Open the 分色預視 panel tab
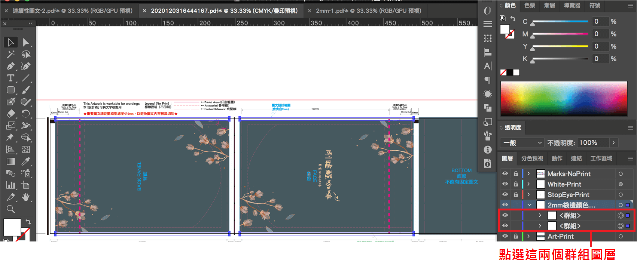 532,158
